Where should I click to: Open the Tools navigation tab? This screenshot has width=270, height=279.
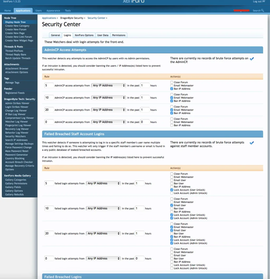(x=68, y=11)
